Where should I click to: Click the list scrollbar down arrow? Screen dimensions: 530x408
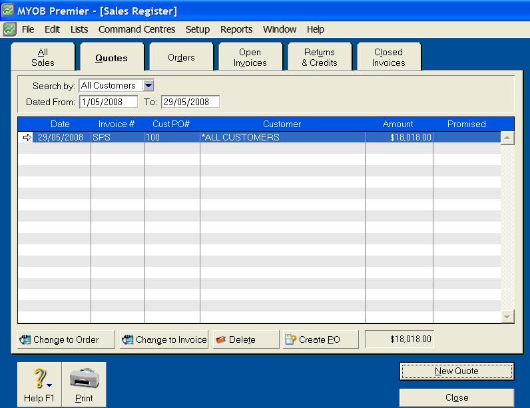point(507,316)
